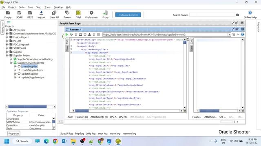Click the Empty project toolbar icon
Screen dimensions: 261x146
[8, 15]
